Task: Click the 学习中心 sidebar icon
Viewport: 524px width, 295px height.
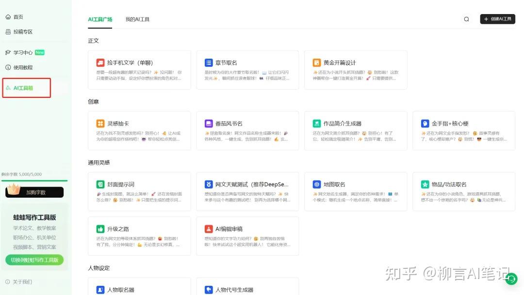Action: (x=8, y=52)
